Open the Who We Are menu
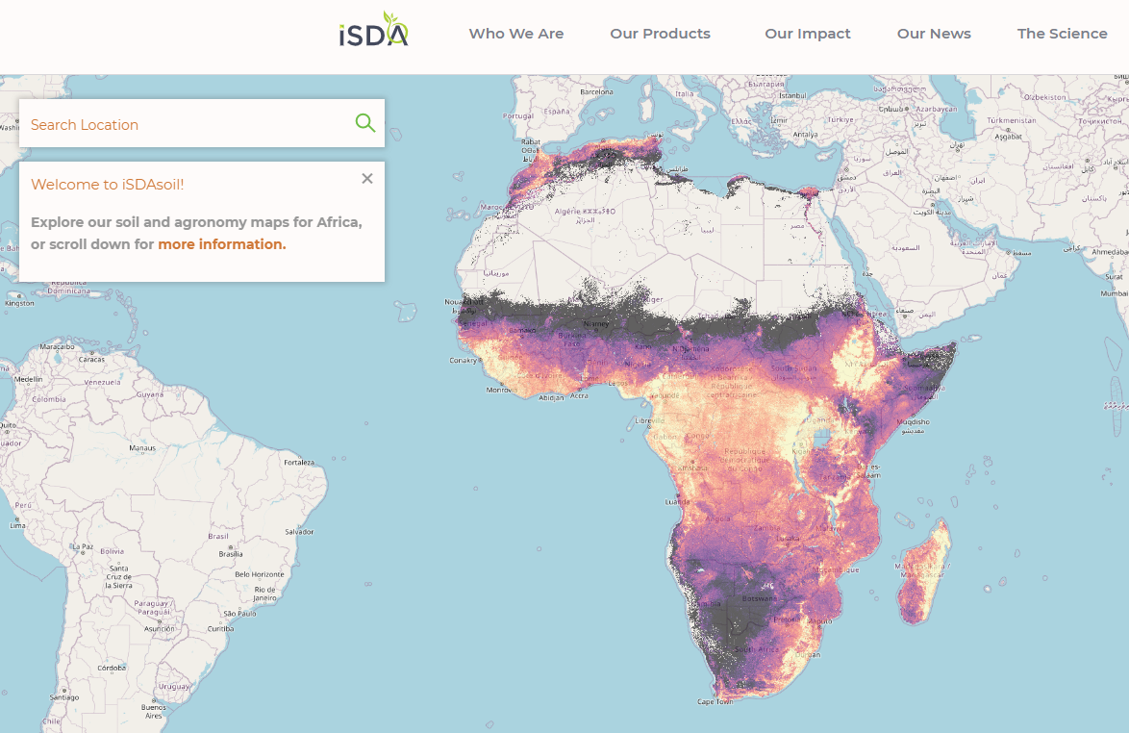 pos(516,34)
